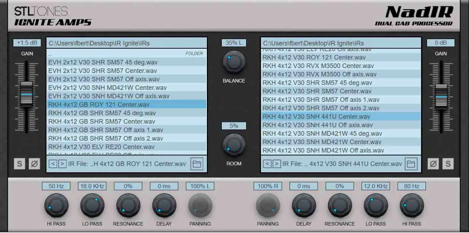Screen dimensions: 469x233
Task: Load next IR file in right cab
Action: tap(277, 164)
